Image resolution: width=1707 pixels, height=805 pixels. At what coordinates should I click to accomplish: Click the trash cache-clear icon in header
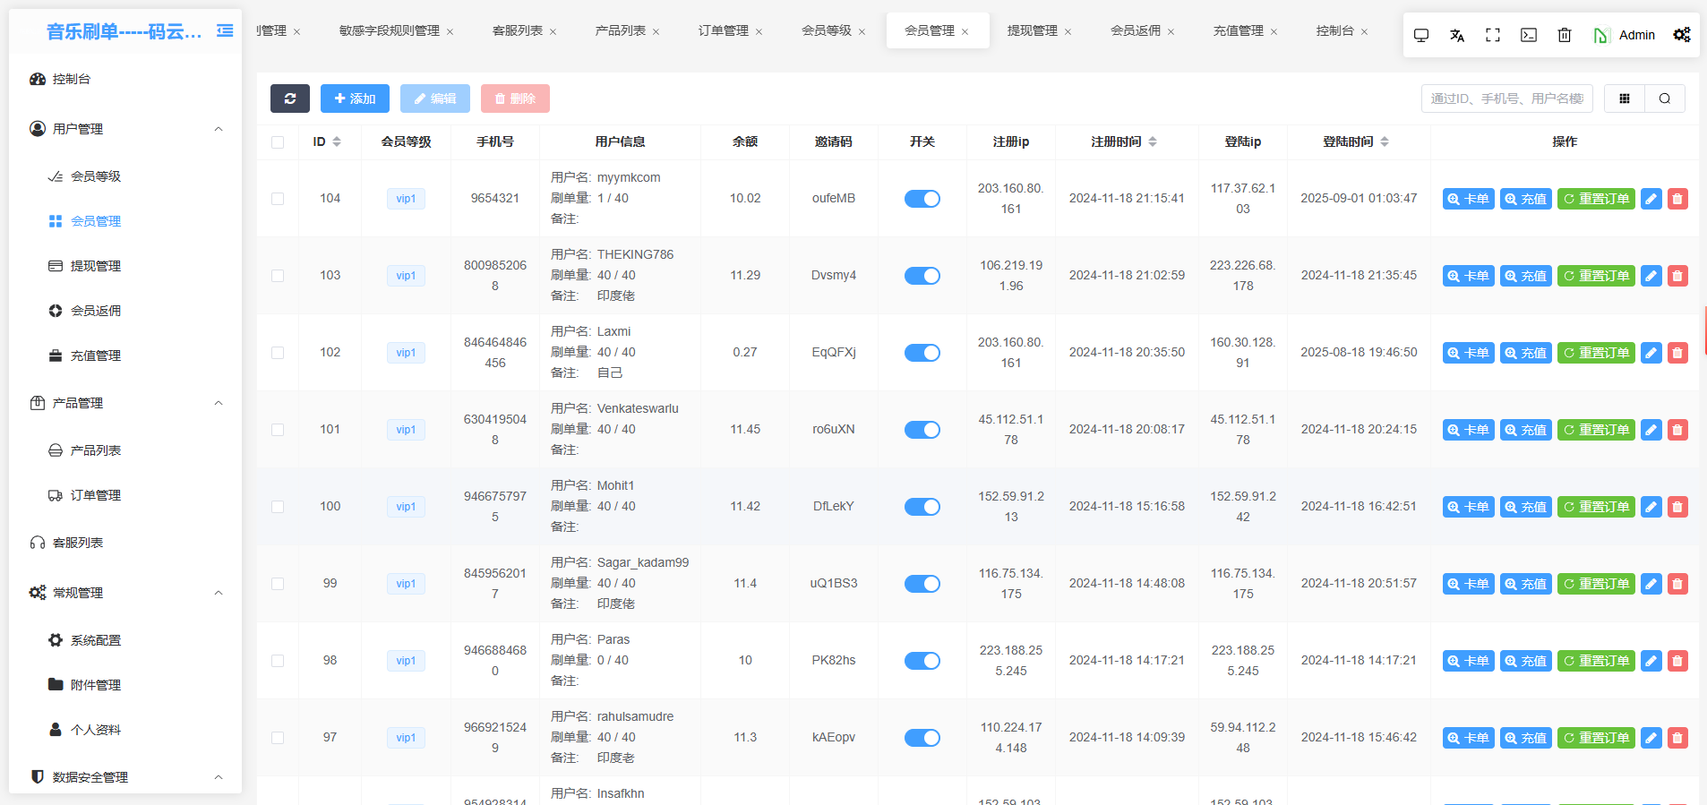click(x=1564, y=35)
